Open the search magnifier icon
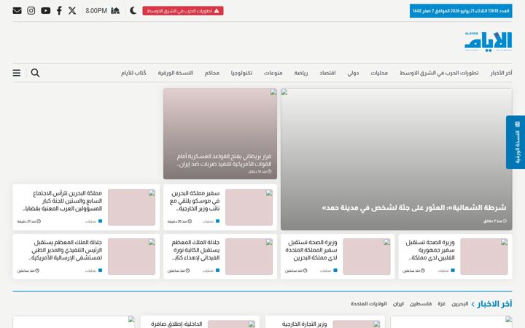This screenshot has height=328, width=525. pos(35,73)
